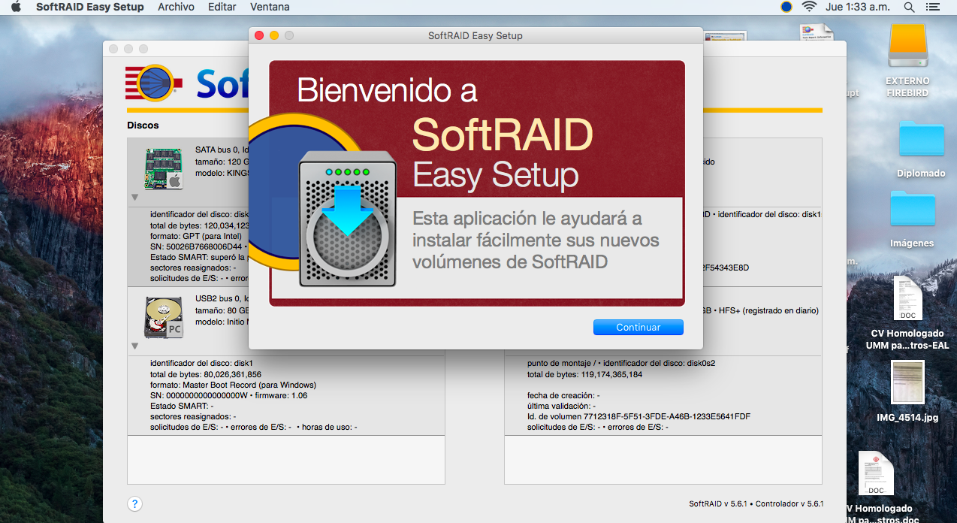Collapse the SATA disk details triangle

coord(134,197)
